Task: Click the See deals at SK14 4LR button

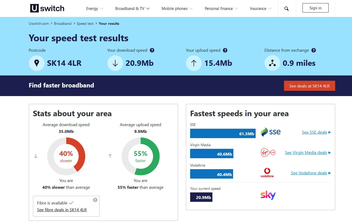Action: (x=309, y=86)
